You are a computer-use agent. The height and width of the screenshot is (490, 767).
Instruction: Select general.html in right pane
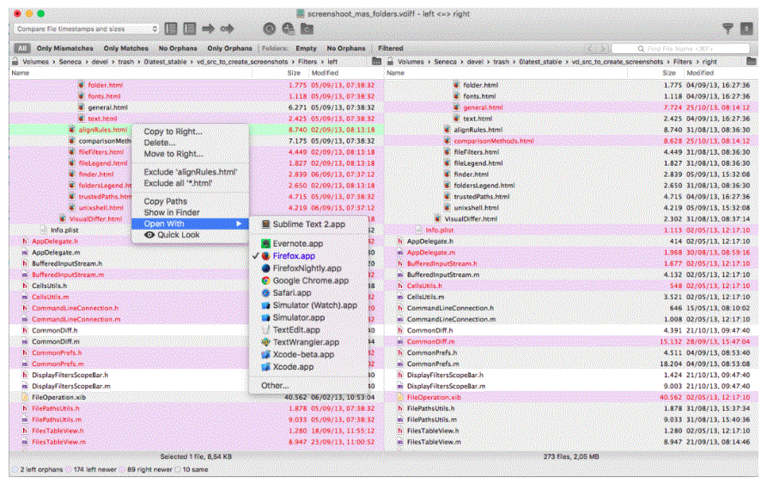point(571,107)
